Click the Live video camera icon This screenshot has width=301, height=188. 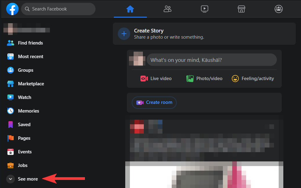(x=144, y=79)
